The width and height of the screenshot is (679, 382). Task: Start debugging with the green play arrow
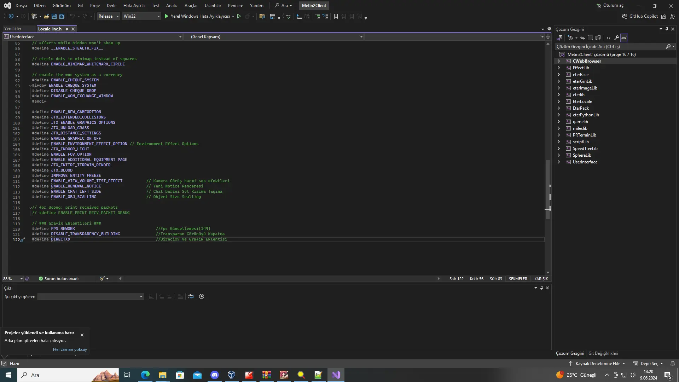point(167,16)
